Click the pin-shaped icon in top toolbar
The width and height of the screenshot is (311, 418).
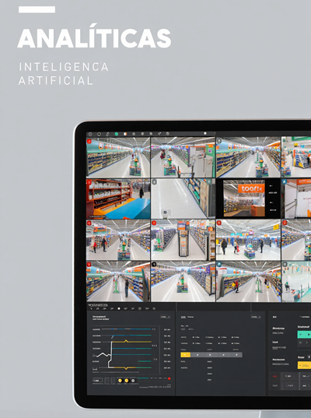coord(159,134)
